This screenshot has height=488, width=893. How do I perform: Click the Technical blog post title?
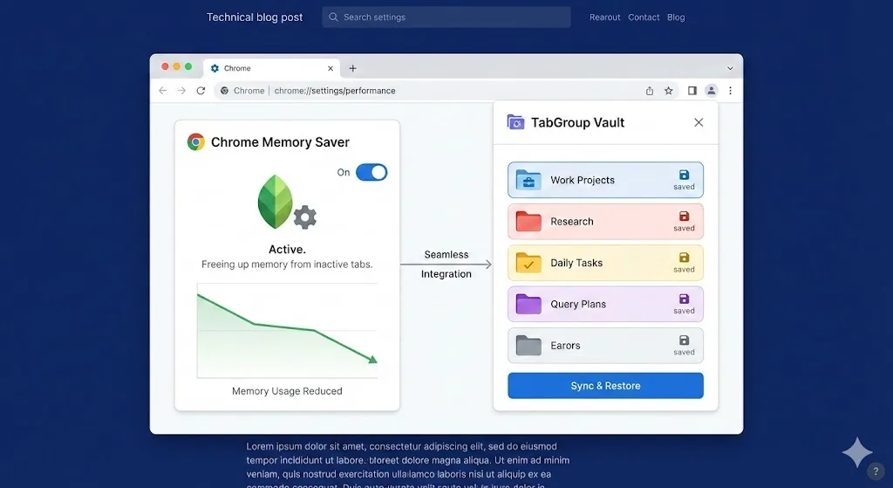click(255, 17)
